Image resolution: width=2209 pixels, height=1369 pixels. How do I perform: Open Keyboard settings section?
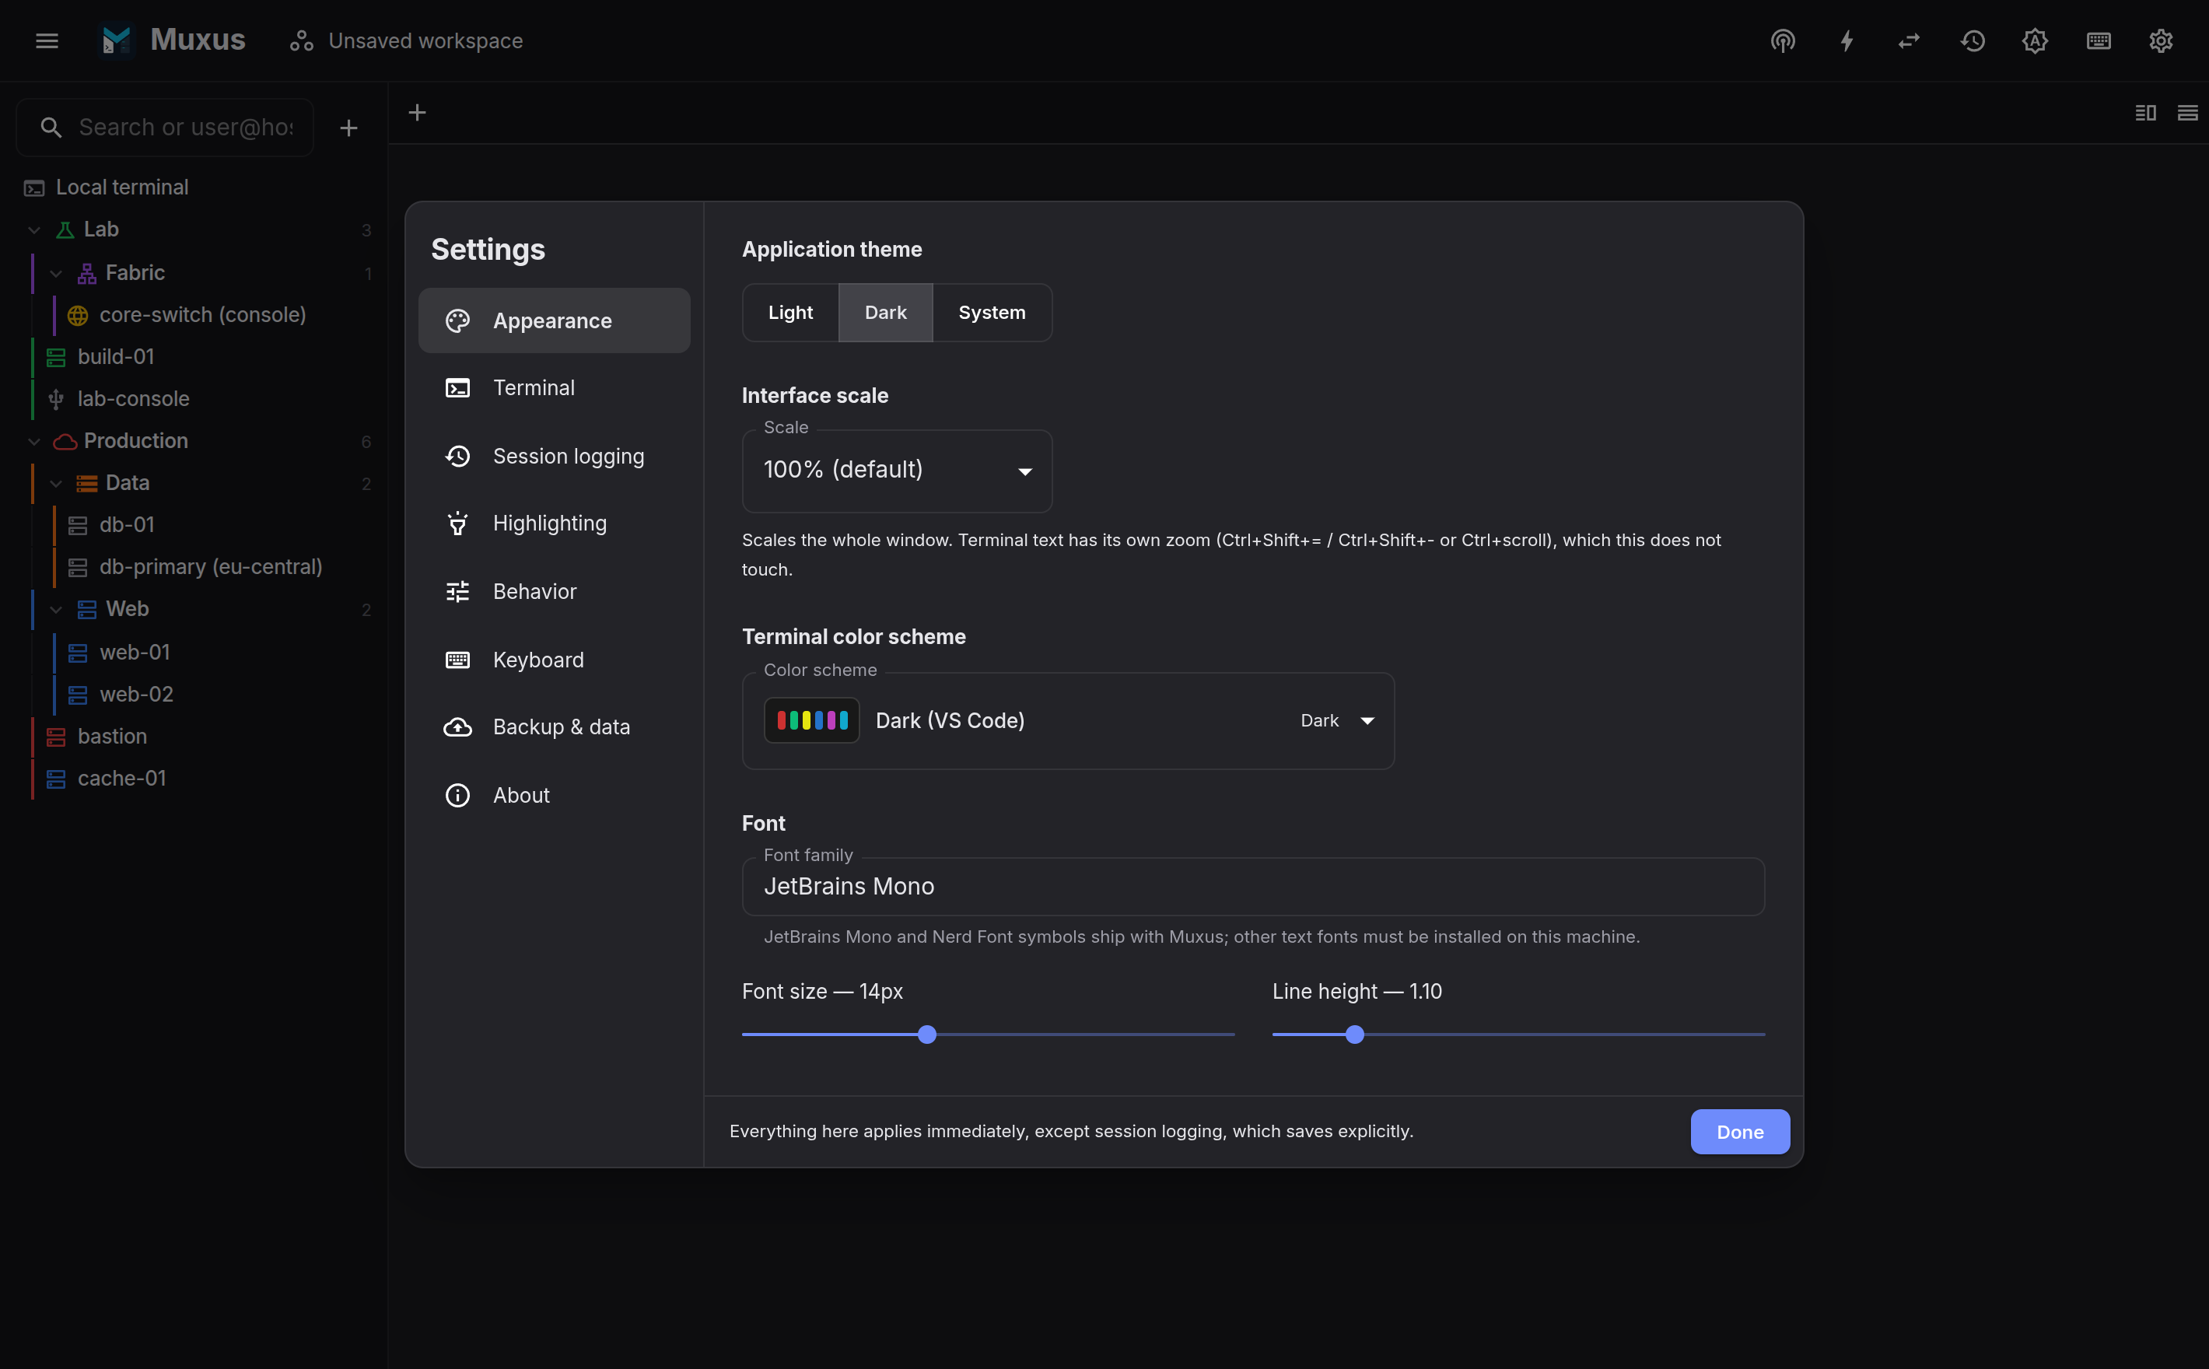click(x=554, y=660)
